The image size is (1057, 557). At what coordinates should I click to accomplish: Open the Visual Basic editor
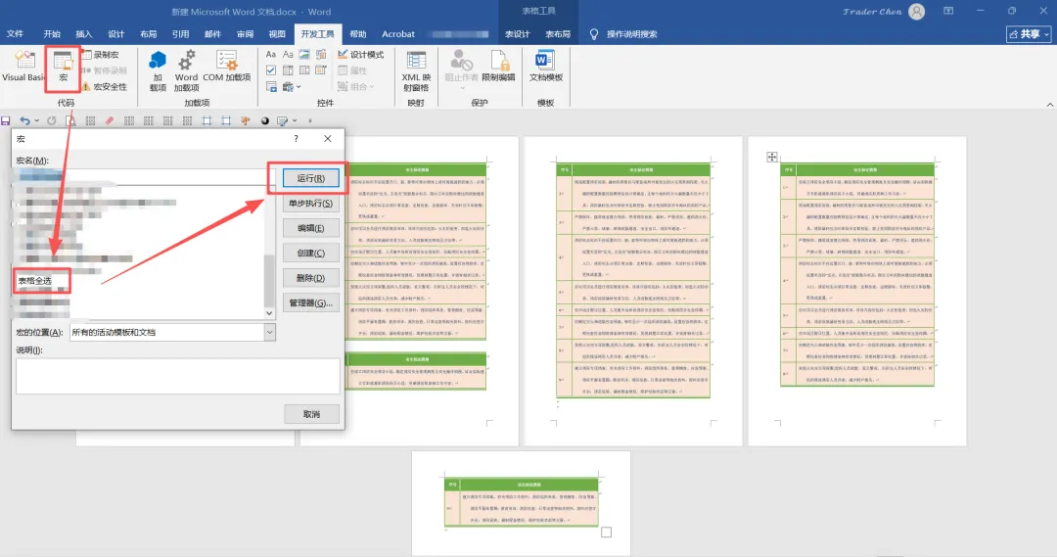(x=23, y=67)
